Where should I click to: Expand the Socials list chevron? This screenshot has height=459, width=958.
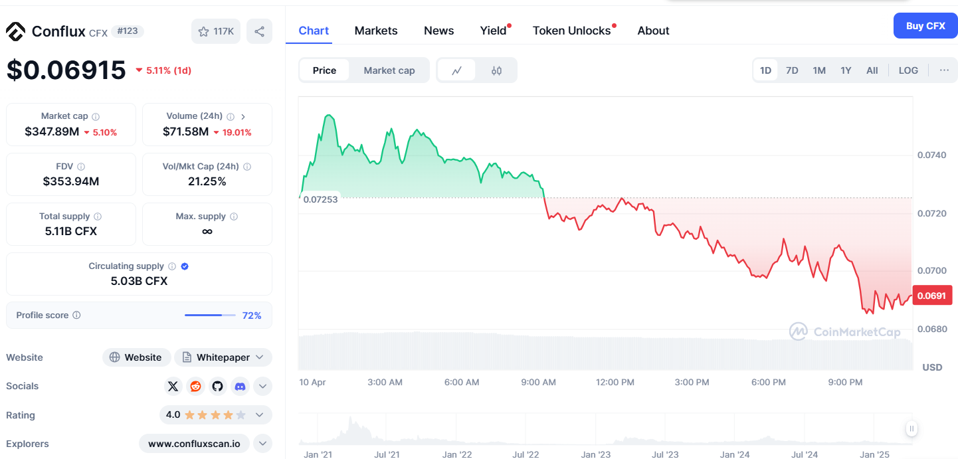pyautogui.click(x=262, y=386)
